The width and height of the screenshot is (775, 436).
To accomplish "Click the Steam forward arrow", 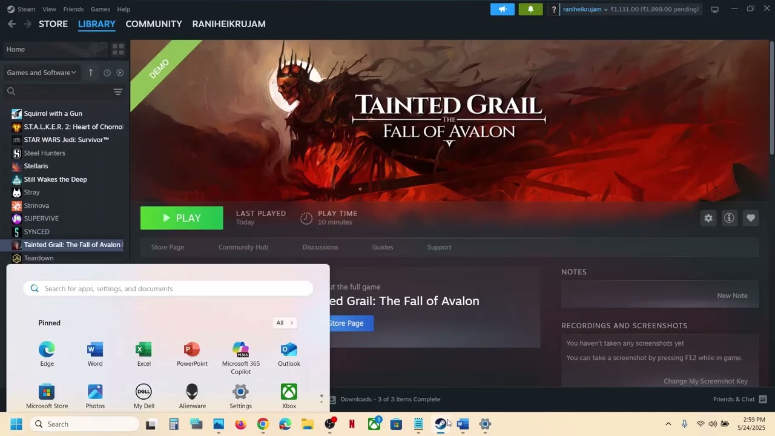I will click(27, 24).
